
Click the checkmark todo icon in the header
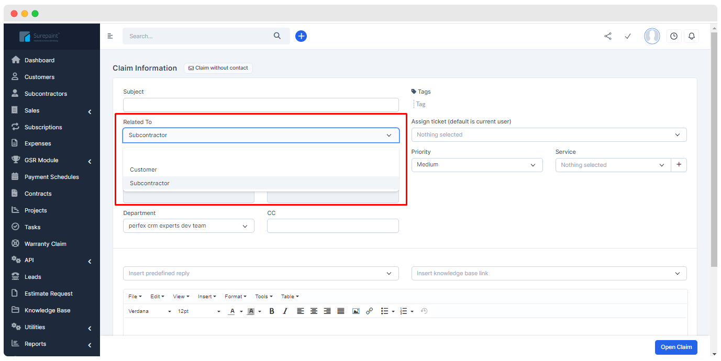[628, 36]
